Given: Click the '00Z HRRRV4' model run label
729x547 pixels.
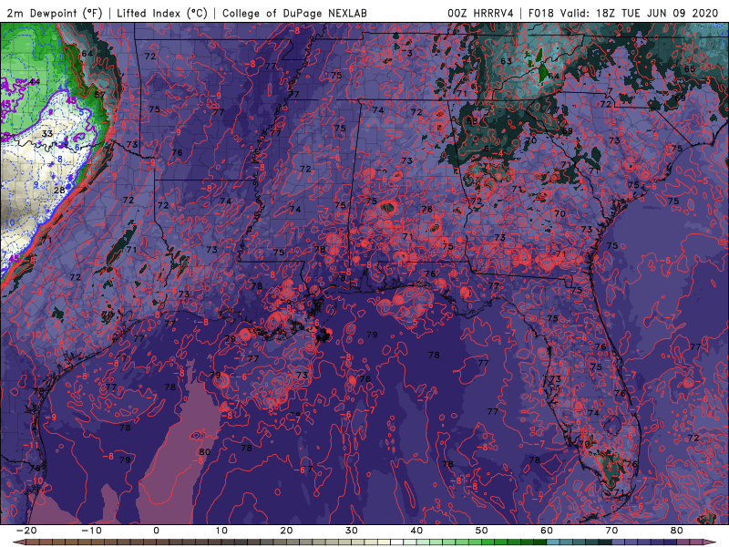Looking at the screenshot, I should 480,13.
